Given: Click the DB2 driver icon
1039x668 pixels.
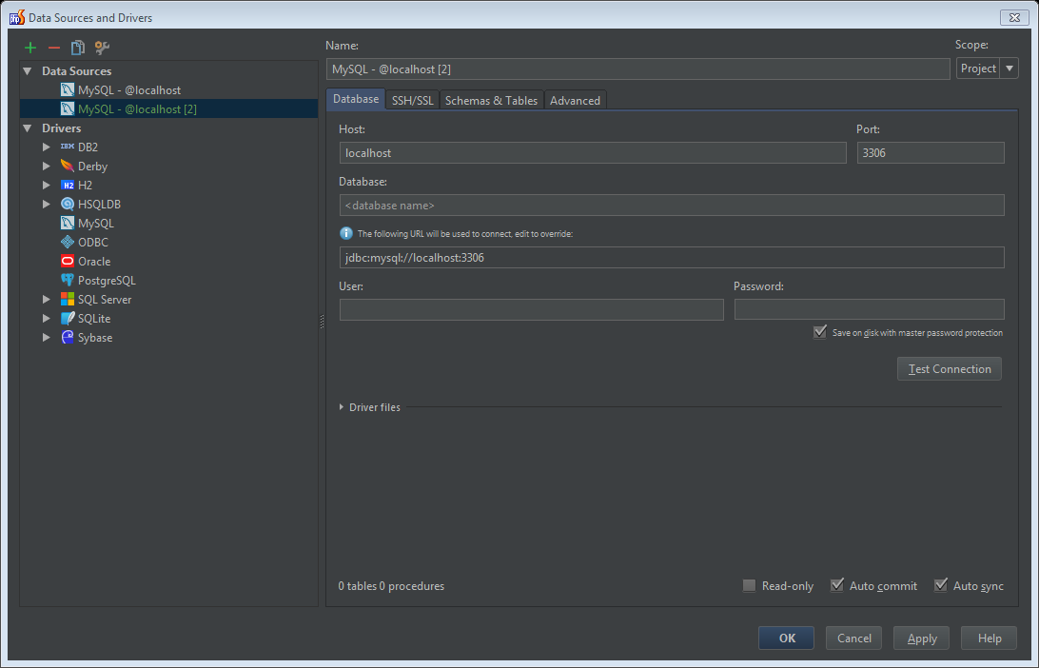Looking at the screenshot, I should (x=68, y=147).
